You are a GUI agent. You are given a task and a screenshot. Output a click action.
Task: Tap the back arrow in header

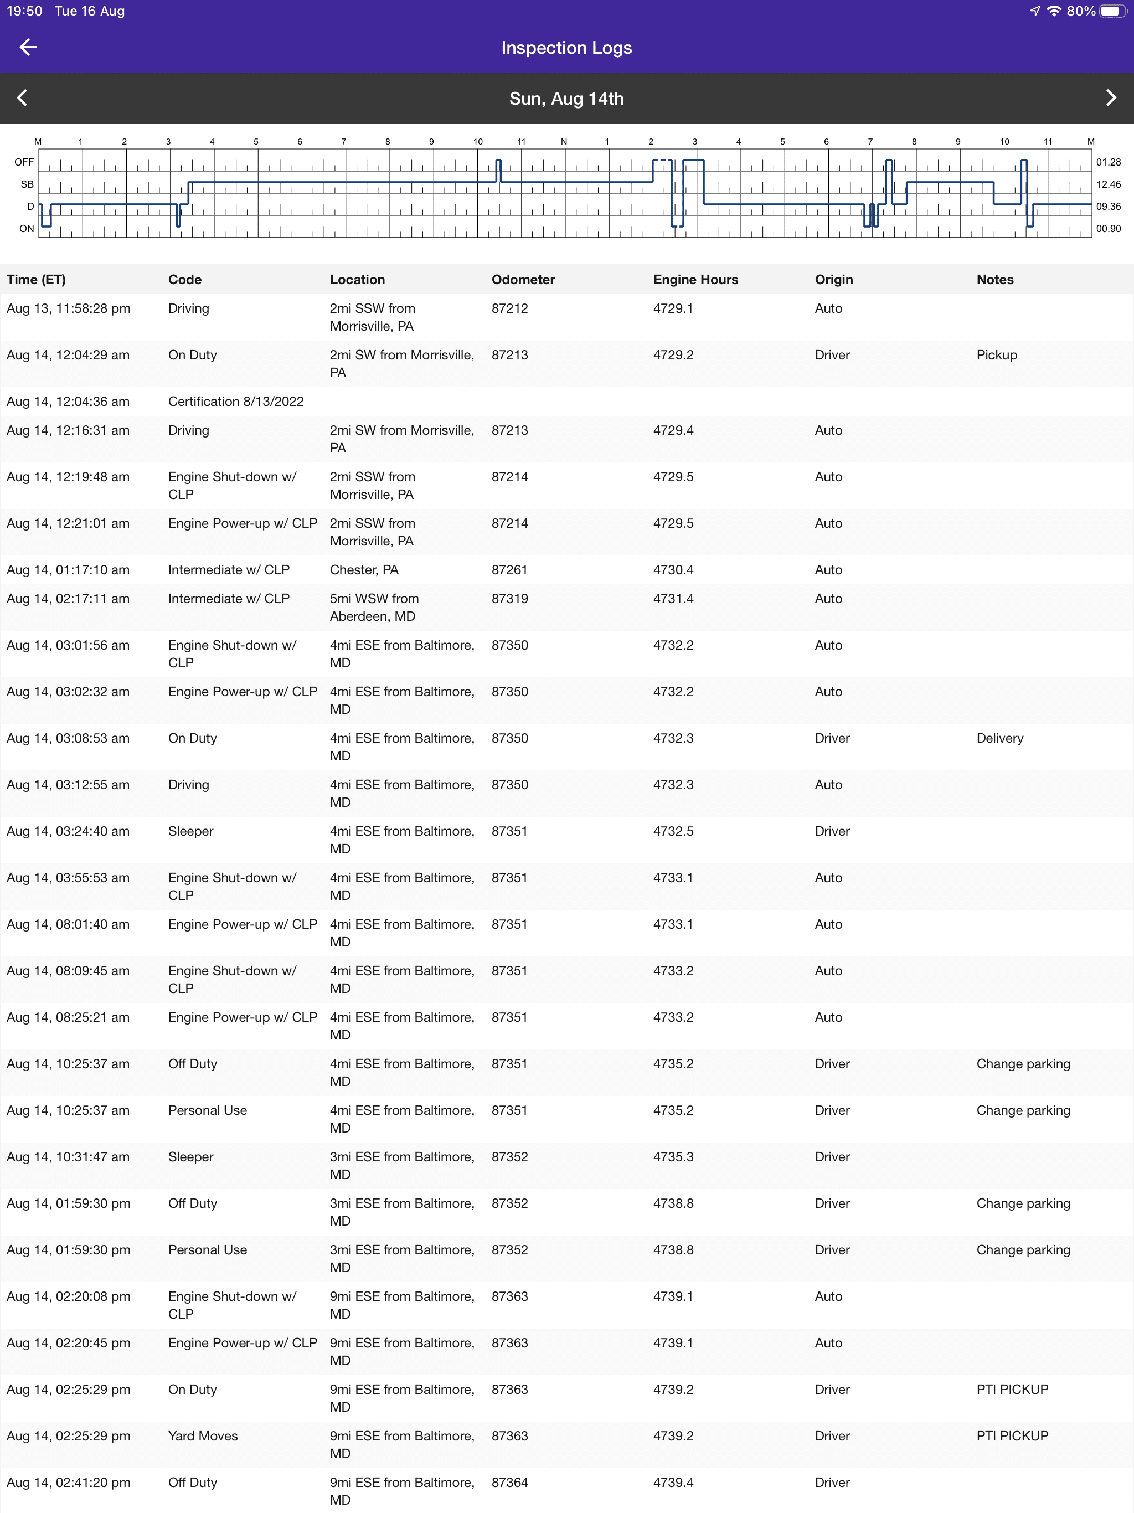[x=28, y=47]
